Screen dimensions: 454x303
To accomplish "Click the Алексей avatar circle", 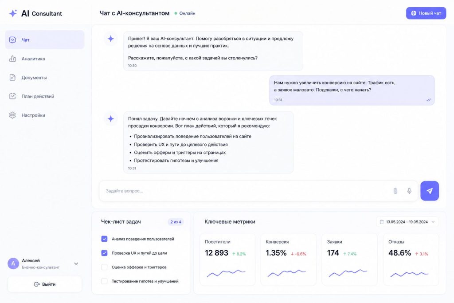I will pyautogui.click(x=13, y=264).
